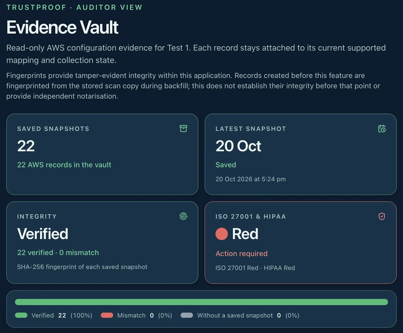403x333 pixels.
Task: Click the green 'Saved' status text
Action: click(x=226, y=165)
